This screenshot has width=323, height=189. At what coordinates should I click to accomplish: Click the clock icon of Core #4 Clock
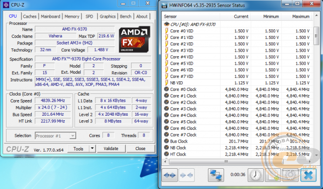click(x=167, y=115)
